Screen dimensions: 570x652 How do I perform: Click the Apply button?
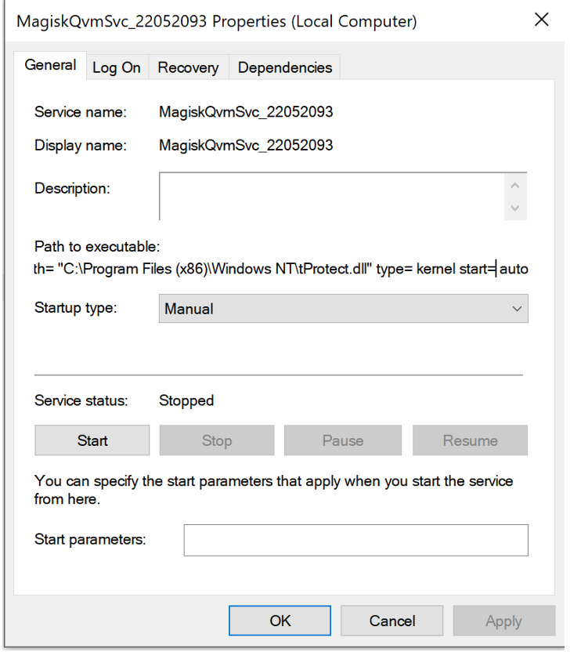(503, 621)
